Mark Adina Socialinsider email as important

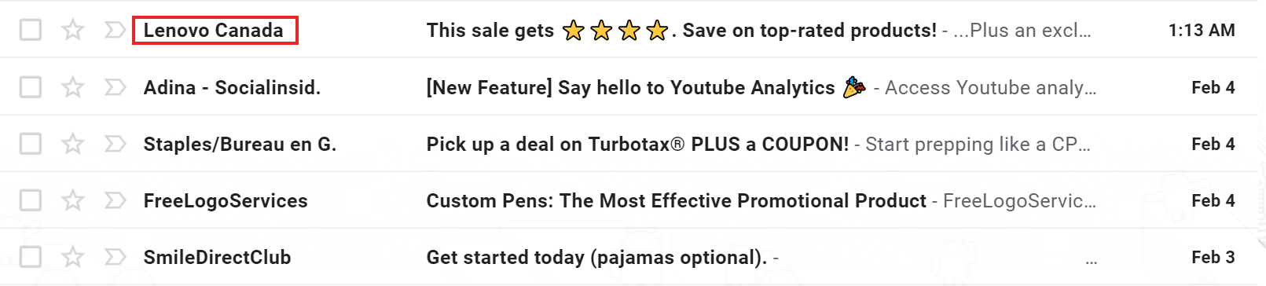(x=115, y=86)
